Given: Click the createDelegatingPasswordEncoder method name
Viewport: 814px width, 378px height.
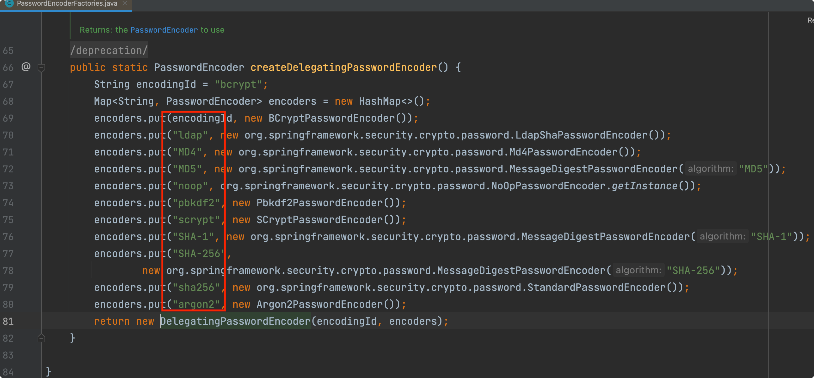Looking at the screenshot, I should 343,67.
